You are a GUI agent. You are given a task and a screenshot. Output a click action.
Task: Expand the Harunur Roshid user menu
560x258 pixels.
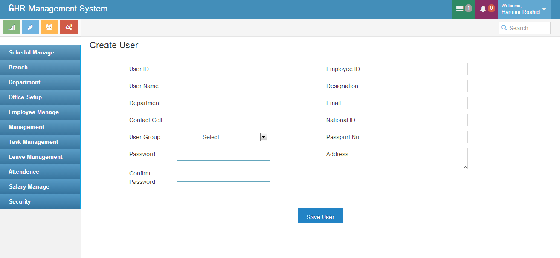(544, 9)
